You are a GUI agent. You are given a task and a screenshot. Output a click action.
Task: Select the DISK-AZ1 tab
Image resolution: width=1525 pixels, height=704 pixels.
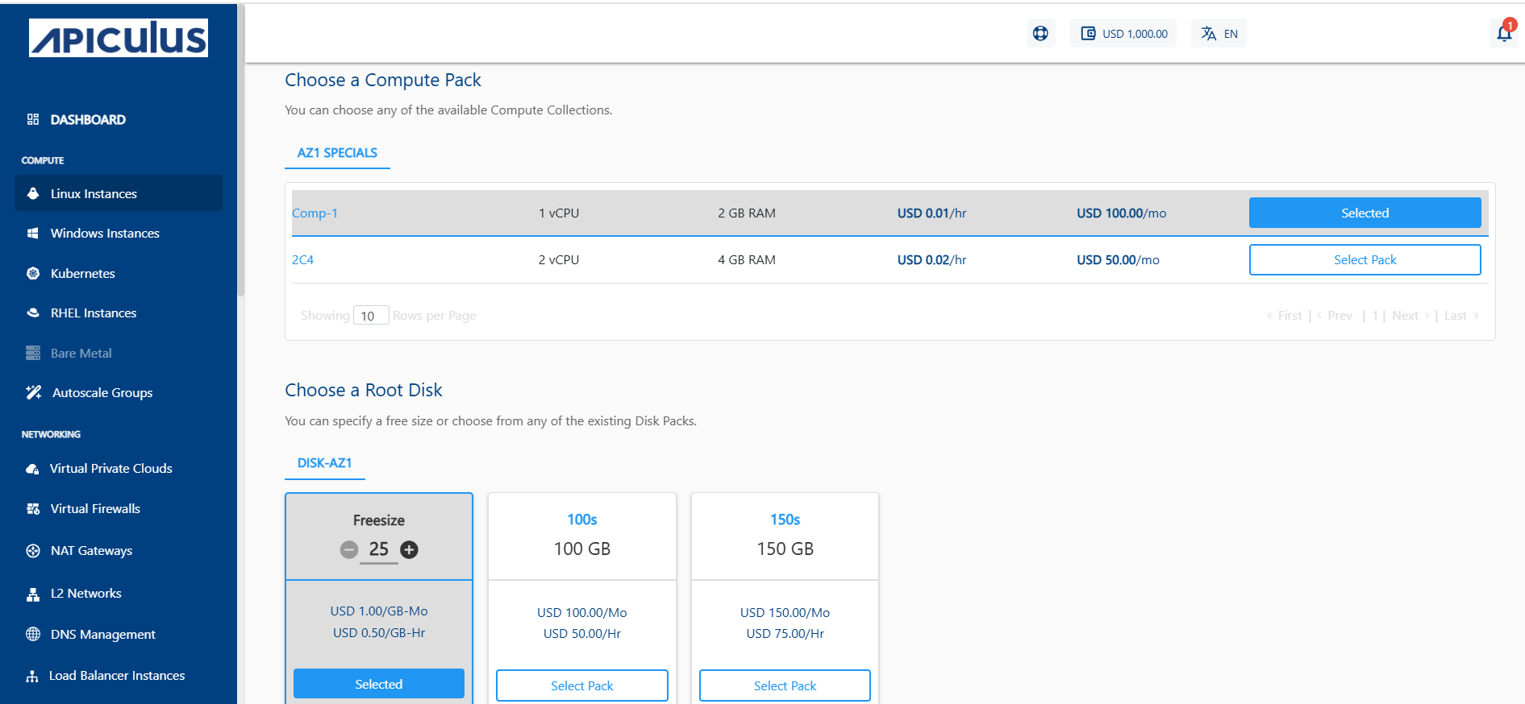click(x=324, y=463)
